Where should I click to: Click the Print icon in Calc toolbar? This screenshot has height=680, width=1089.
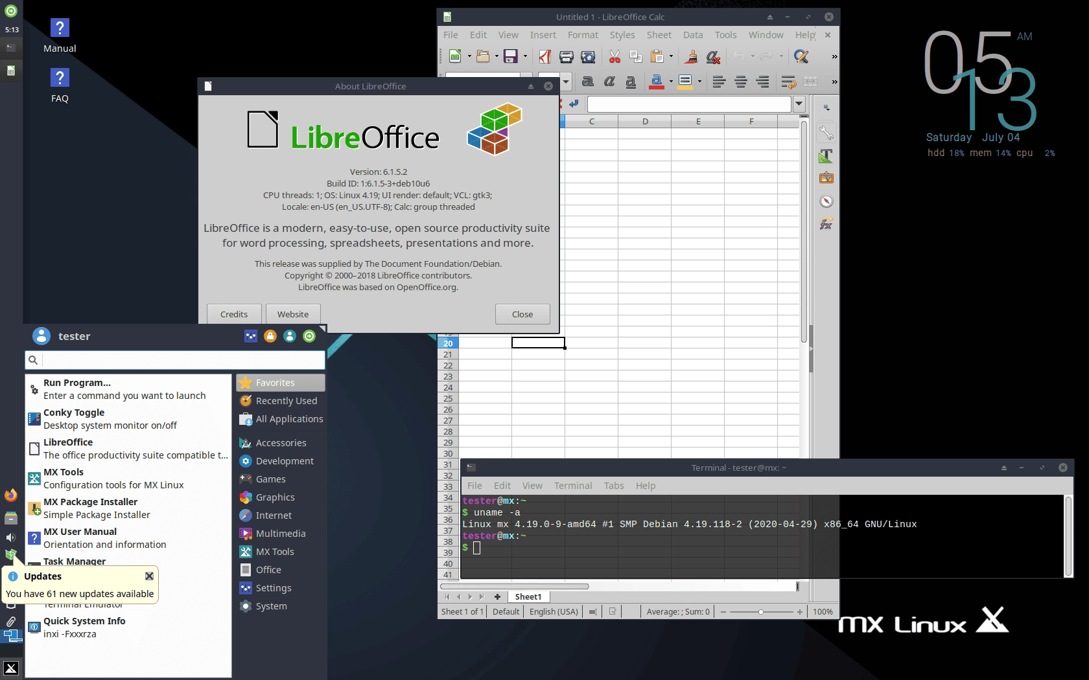click(566, 56)
